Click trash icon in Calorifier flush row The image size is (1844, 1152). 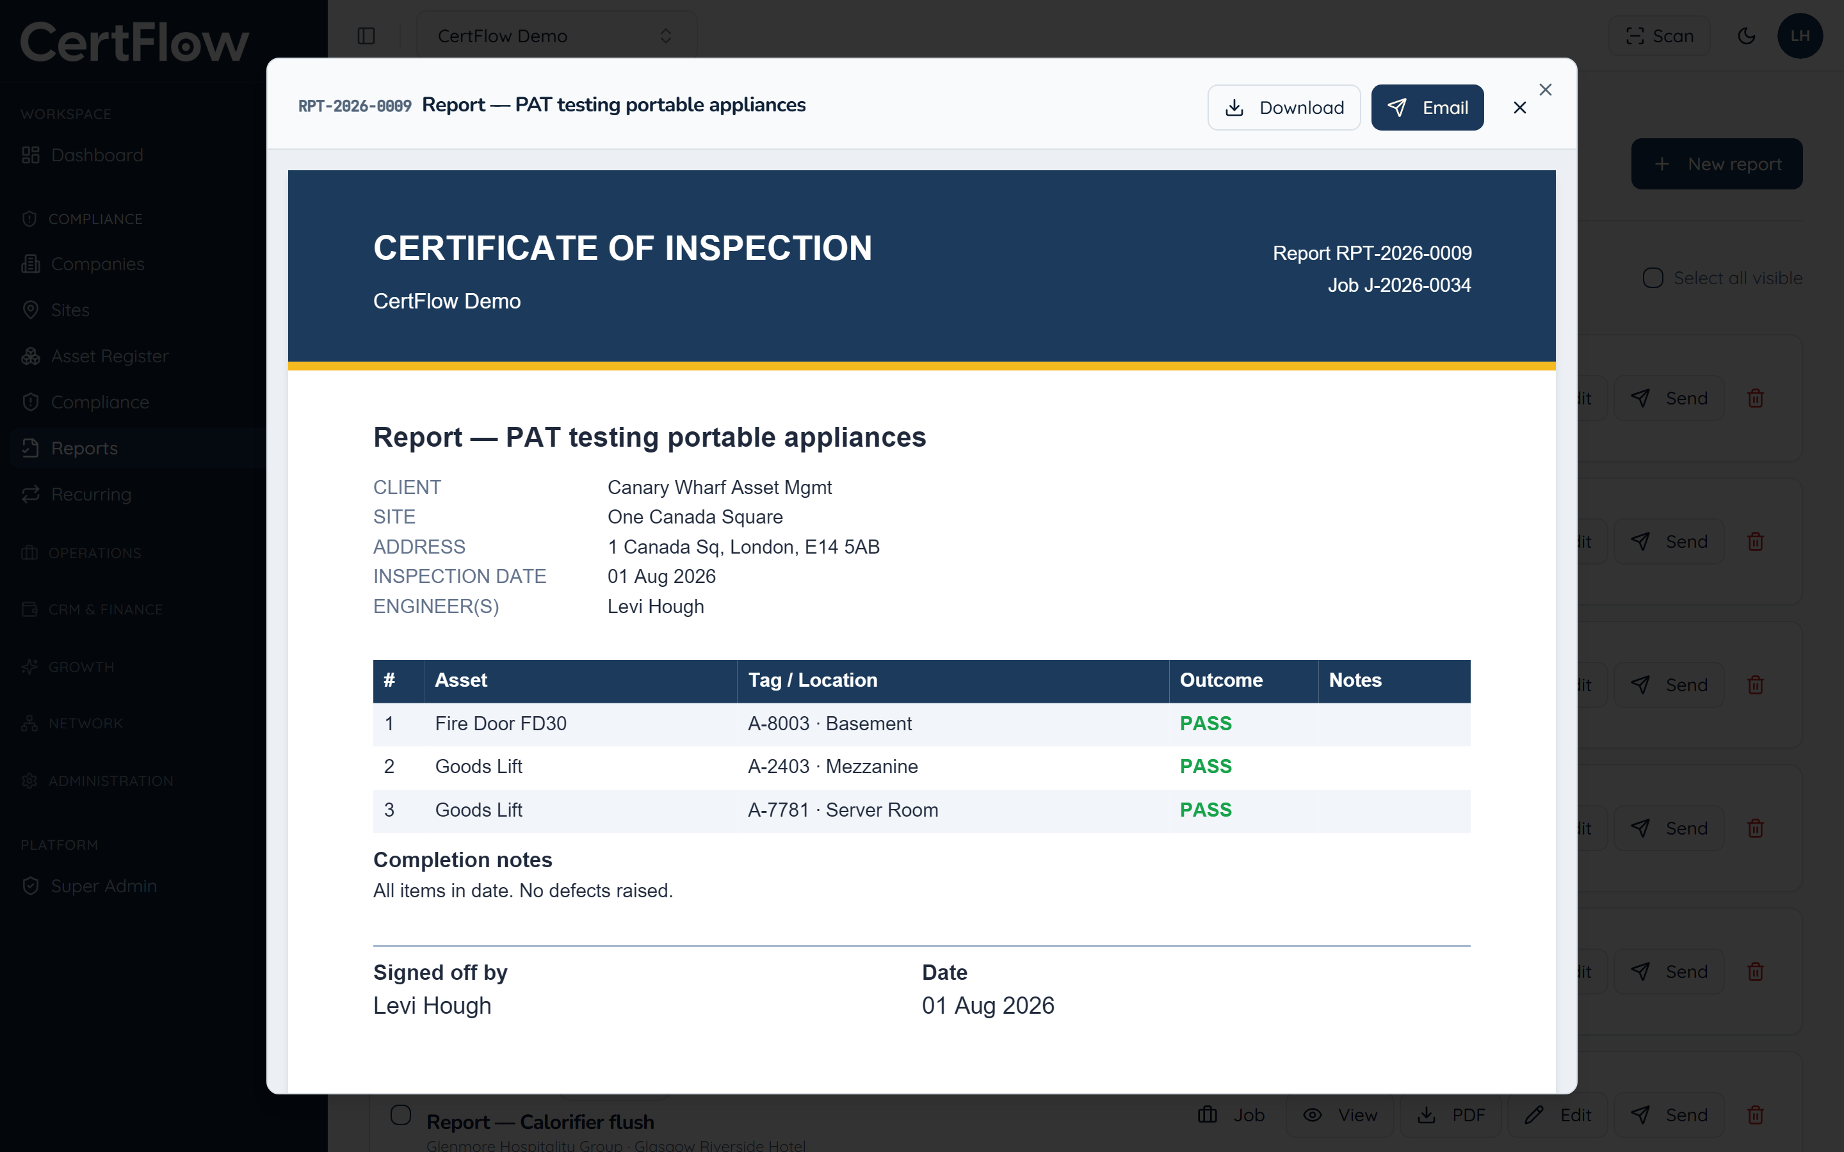[1756, 1115]
